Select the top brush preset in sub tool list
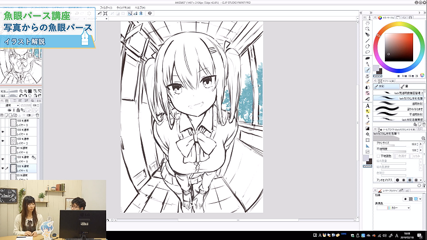The height and width of the screenshot is (240, 427). tap(398, 93)
